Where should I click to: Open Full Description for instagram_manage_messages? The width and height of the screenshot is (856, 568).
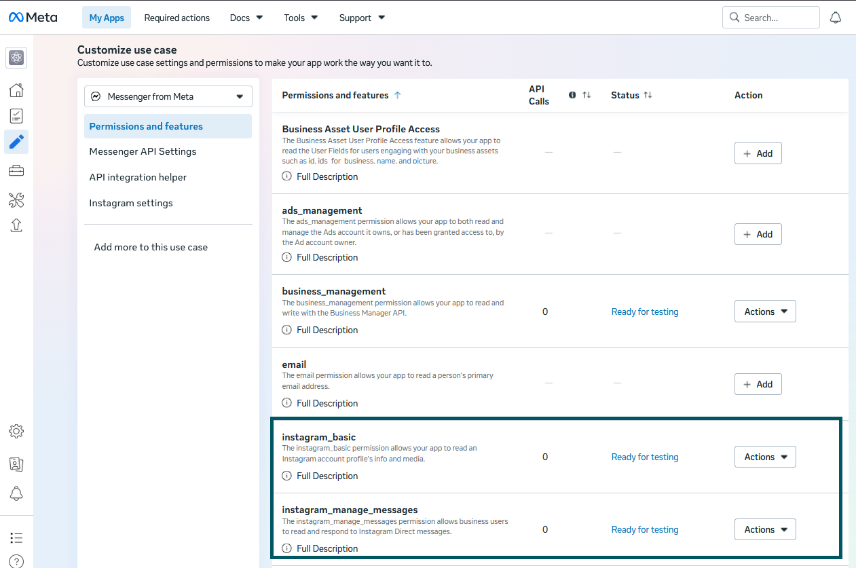(x=327, y=548)
